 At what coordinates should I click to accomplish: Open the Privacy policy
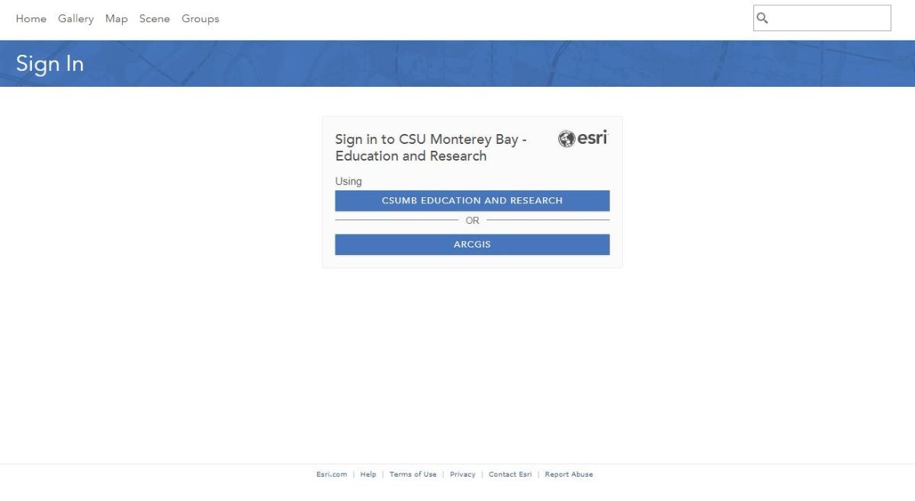click(x=463, y=474)
